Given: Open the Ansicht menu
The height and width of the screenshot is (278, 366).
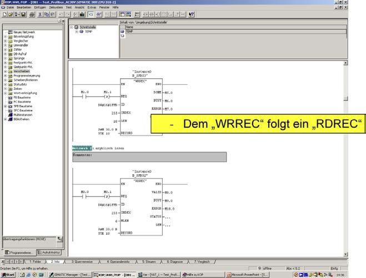Looking at the screenshot, I should coord(79,7).
